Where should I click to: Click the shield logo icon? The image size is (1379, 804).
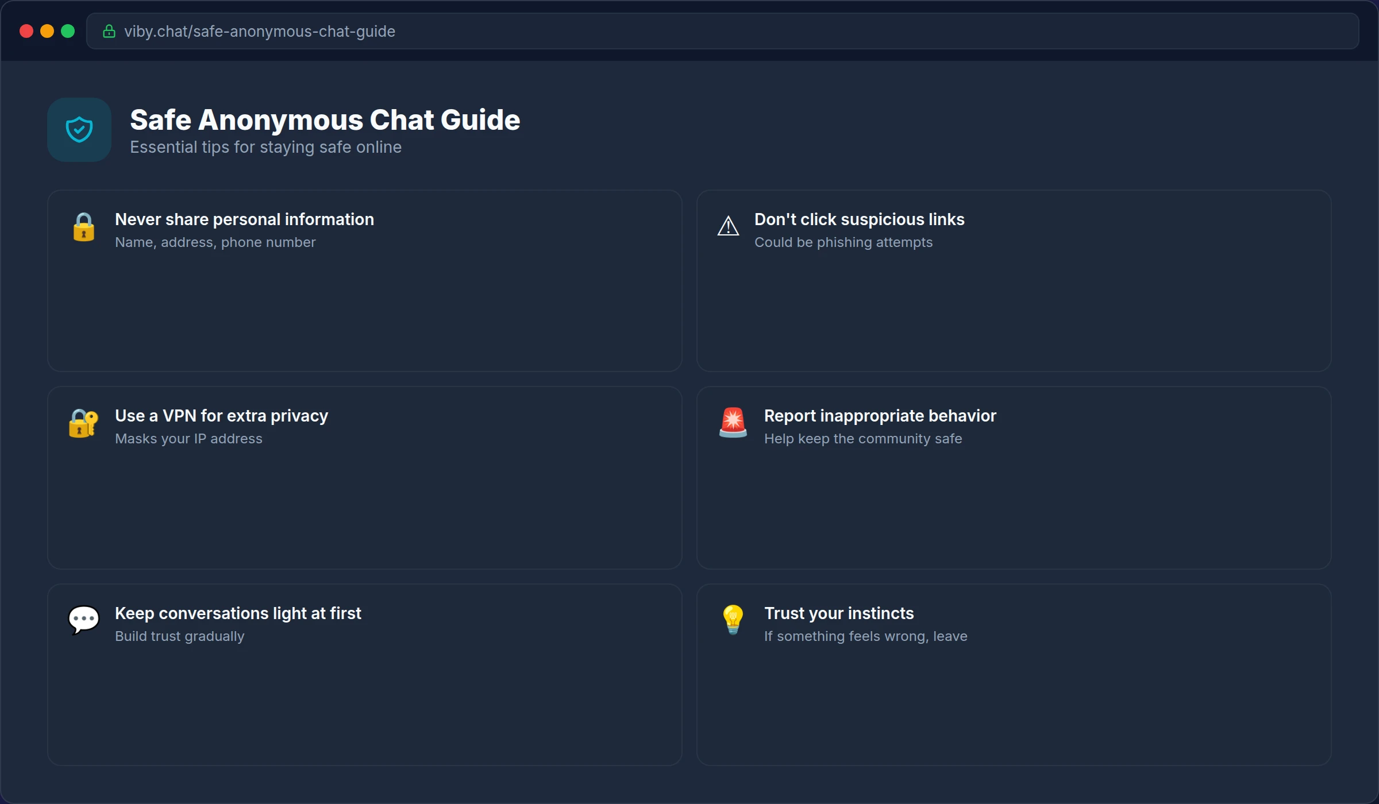(79, 129)
